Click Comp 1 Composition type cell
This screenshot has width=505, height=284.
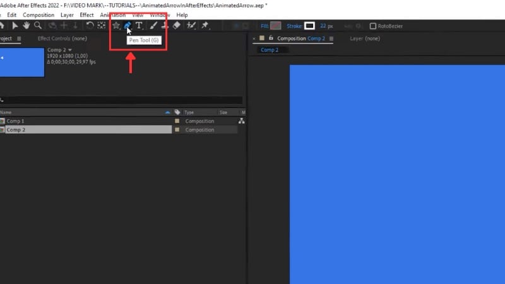(x=199, y=121)
